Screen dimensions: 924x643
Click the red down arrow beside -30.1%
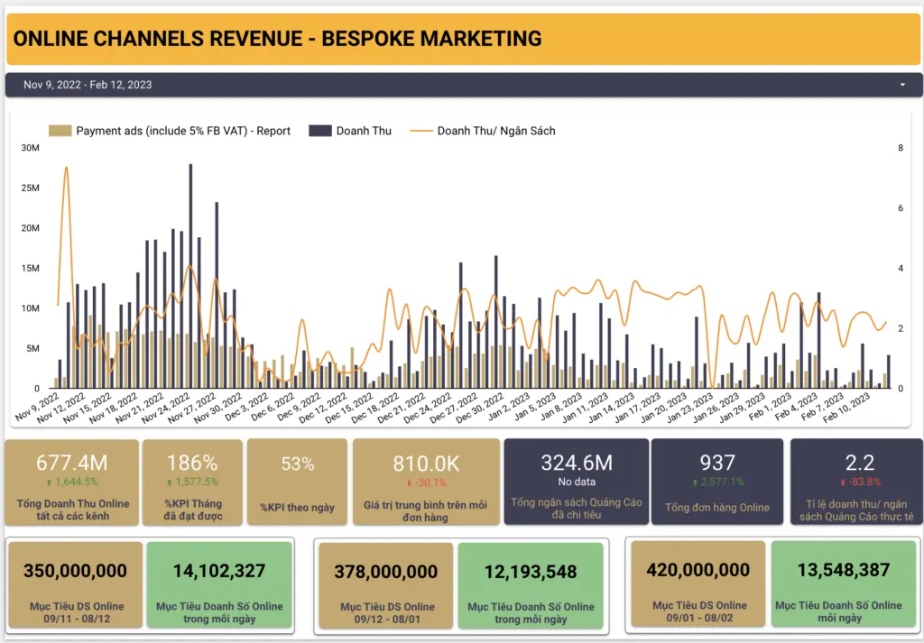[409, 482]
